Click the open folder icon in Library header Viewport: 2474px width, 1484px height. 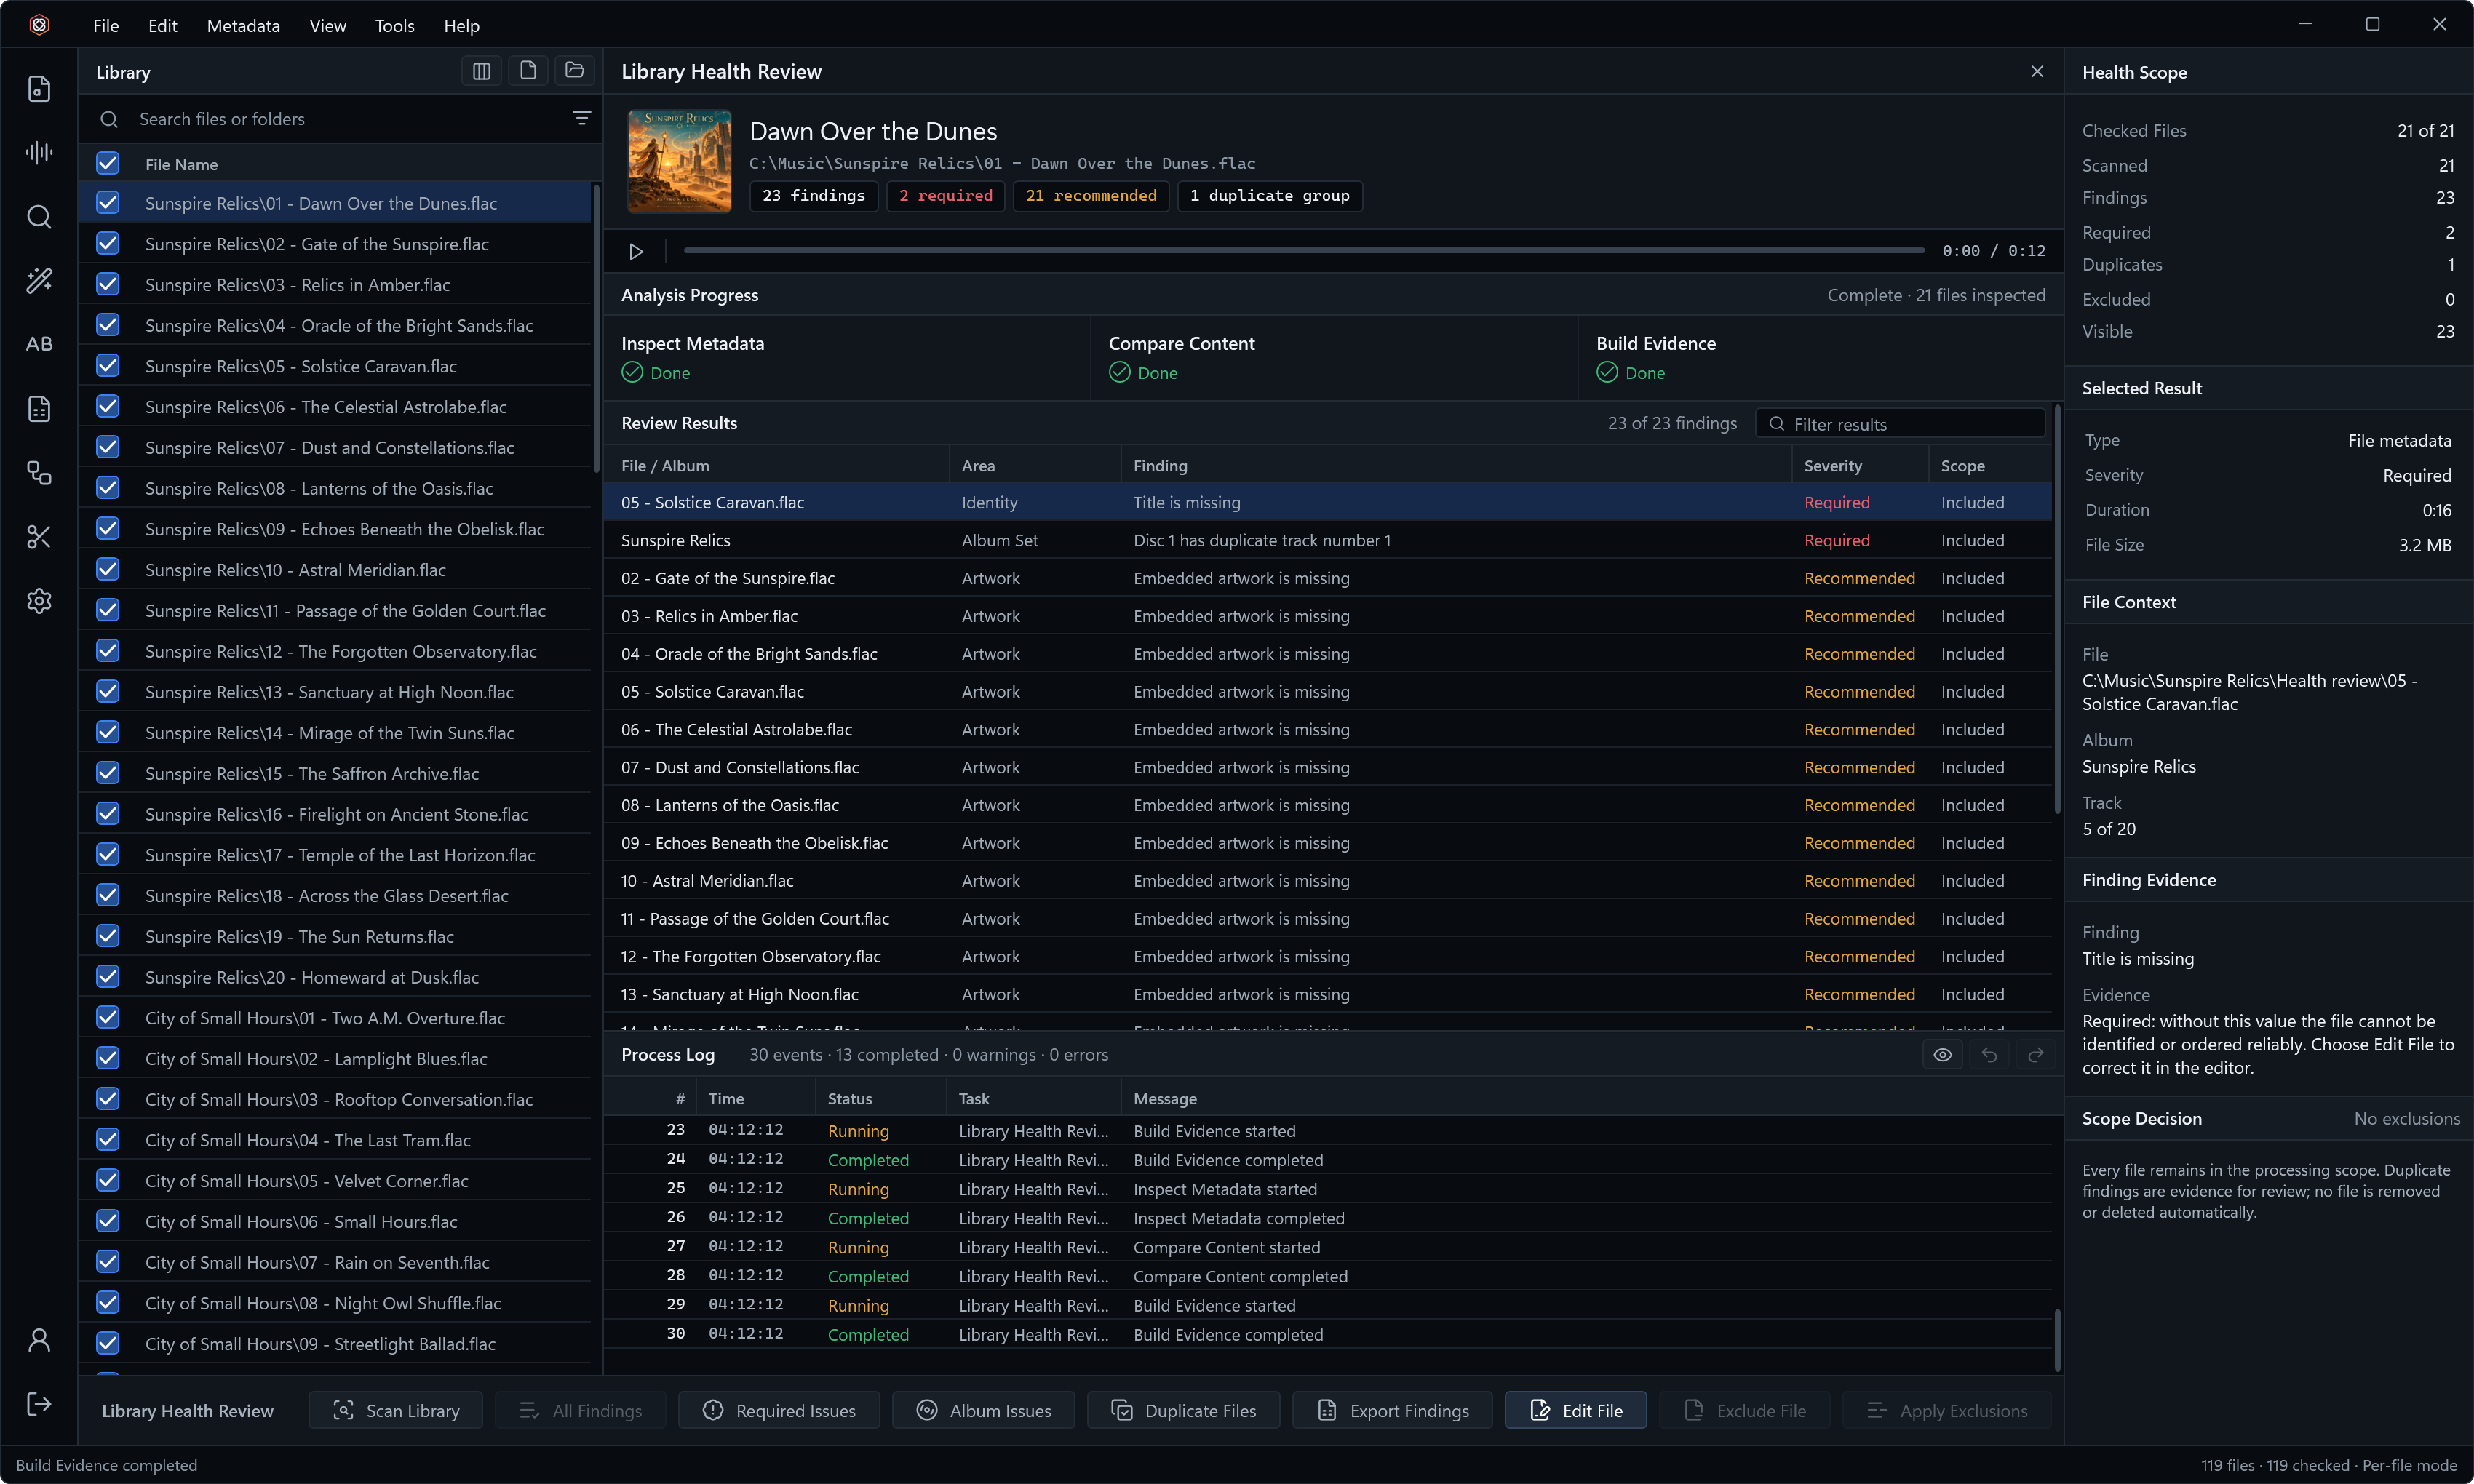[x=574, y=71]
